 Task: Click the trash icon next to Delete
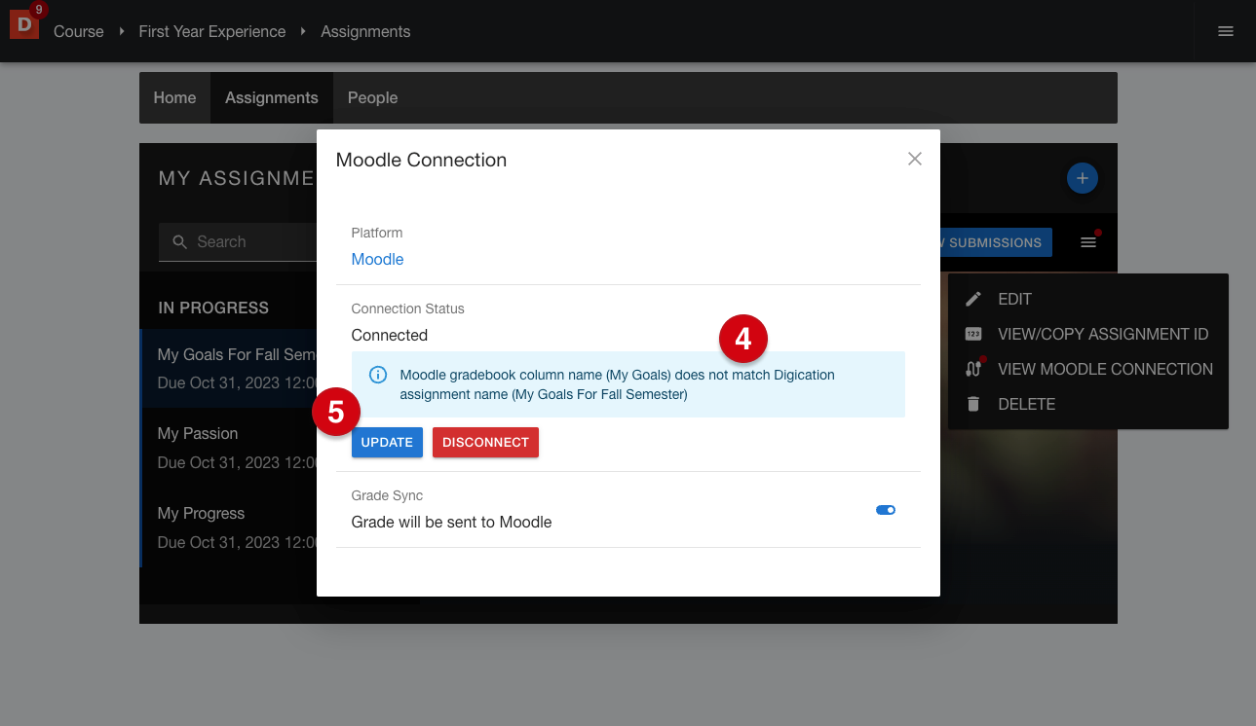pos(973,404)
